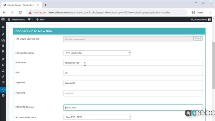The image size is (215, 121).
Task: Open Plugins sidebar icon
Action: (x=3, y=65)
